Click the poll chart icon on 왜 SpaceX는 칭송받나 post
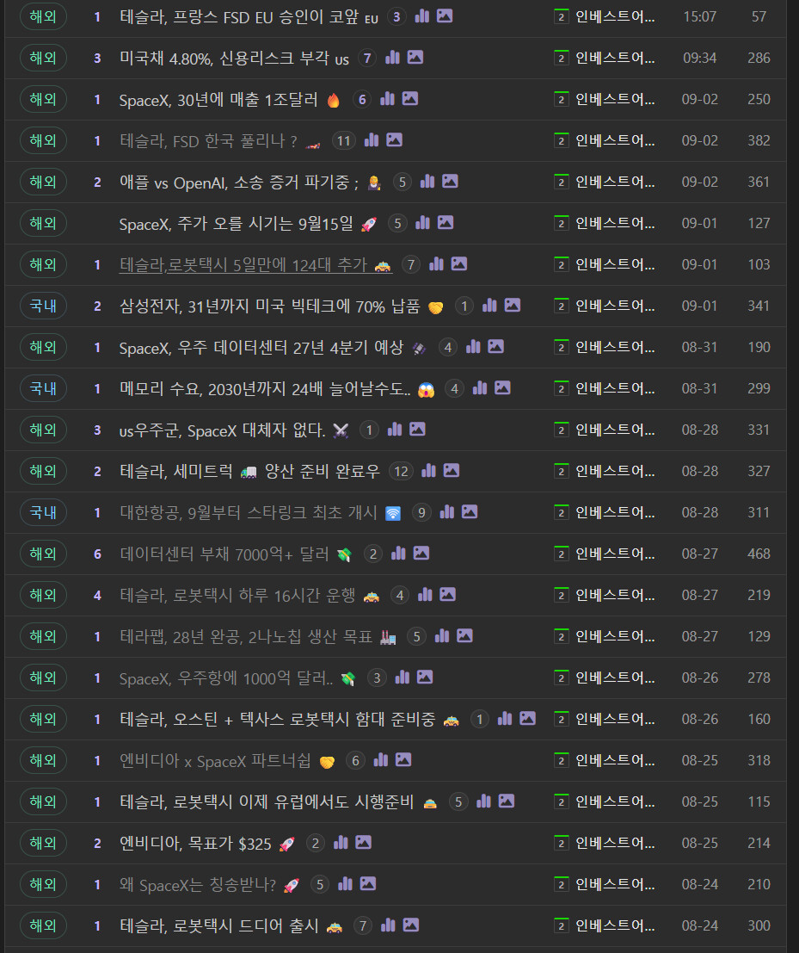The image size is (799, 953). coord(345,884)
